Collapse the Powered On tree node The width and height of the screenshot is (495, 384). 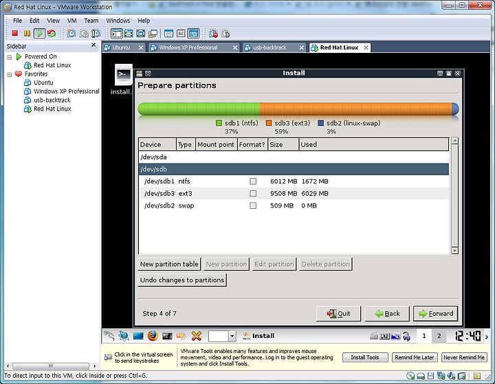(10, 57)
